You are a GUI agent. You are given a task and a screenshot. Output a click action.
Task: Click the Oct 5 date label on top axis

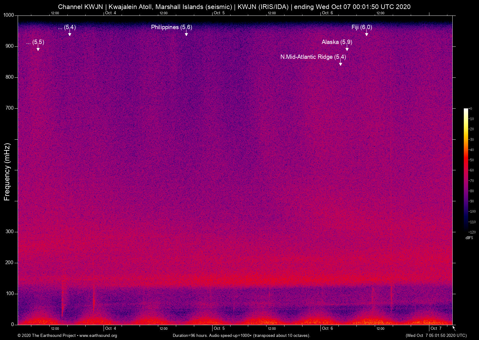pyautogui.click(x=219, y=13)
